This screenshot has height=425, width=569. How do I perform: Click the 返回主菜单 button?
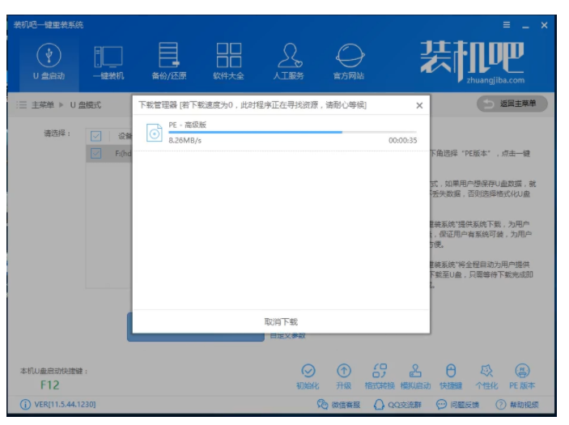(x=512, y=104)
